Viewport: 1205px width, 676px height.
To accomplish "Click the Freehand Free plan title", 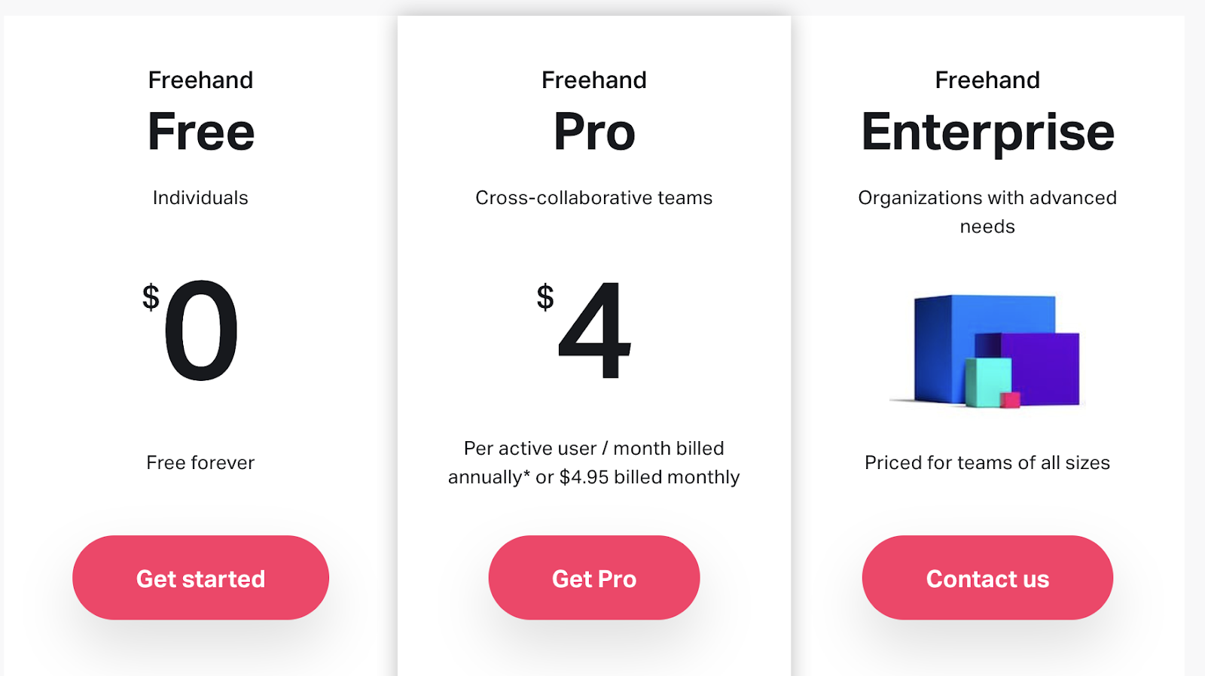I will [201, 132].
